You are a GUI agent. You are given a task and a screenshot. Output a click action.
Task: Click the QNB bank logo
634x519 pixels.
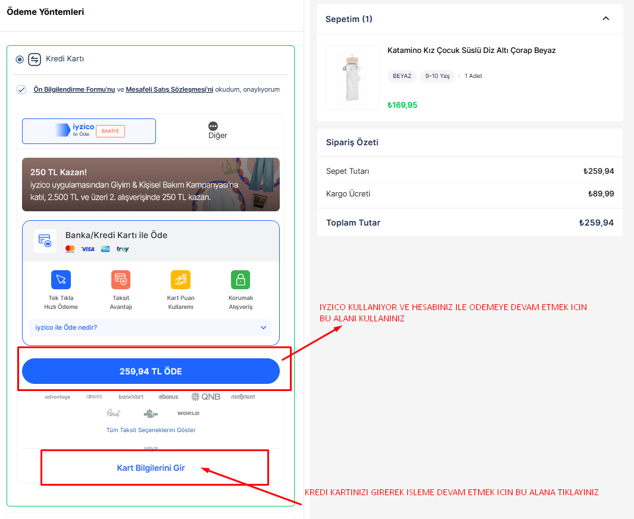coord(205,396)
